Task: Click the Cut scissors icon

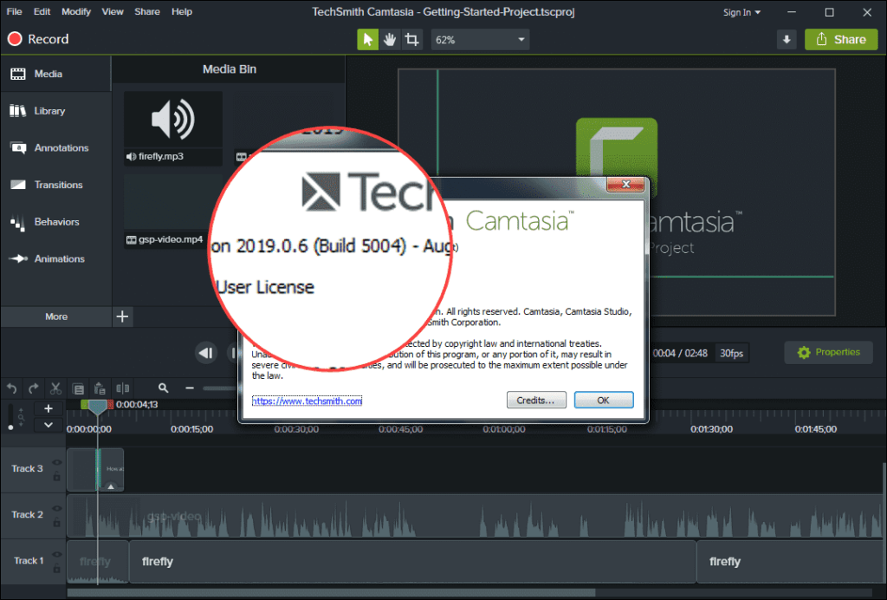Action: tap(55, 388)
